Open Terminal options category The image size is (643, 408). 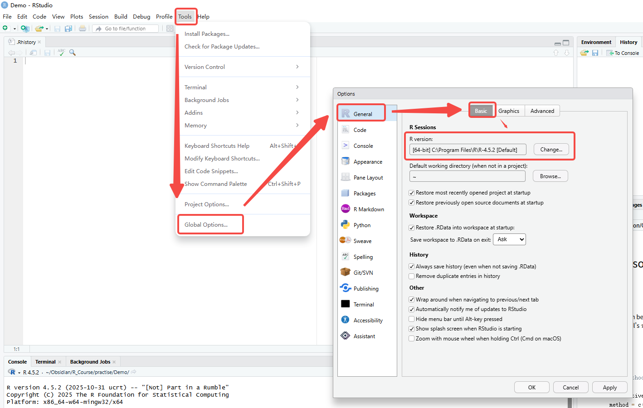[x=367, y=305]
